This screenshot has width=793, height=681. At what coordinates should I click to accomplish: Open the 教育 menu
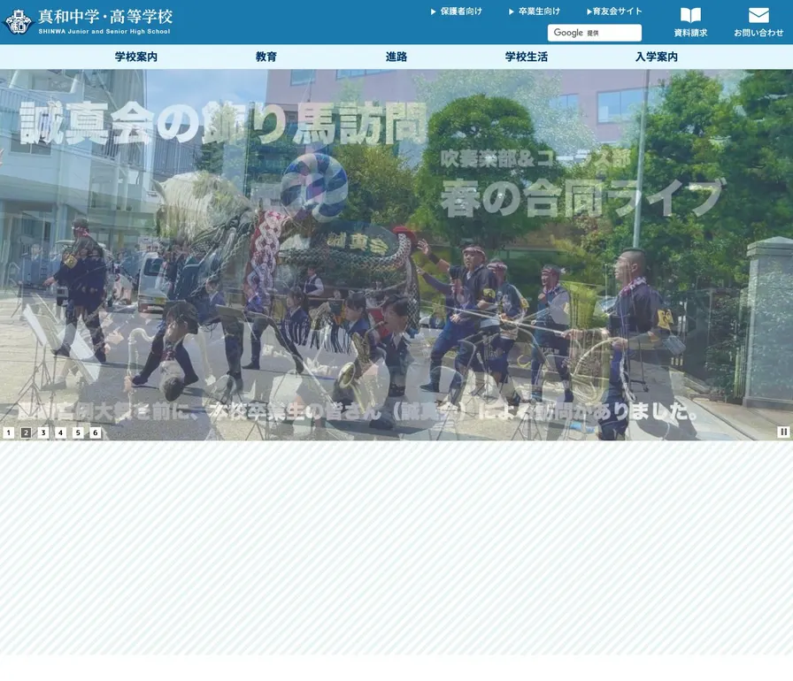coord(266,57)
